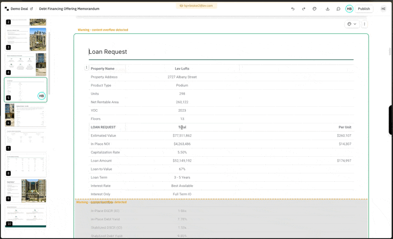
Task: Open the HI user profile avatar
Action: 383,9
